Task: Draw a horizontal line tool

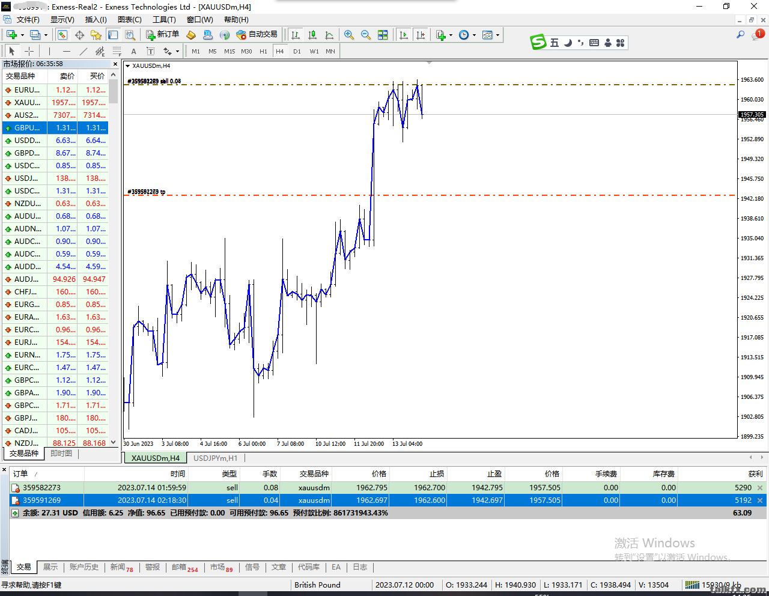Action: click(67, 51)
